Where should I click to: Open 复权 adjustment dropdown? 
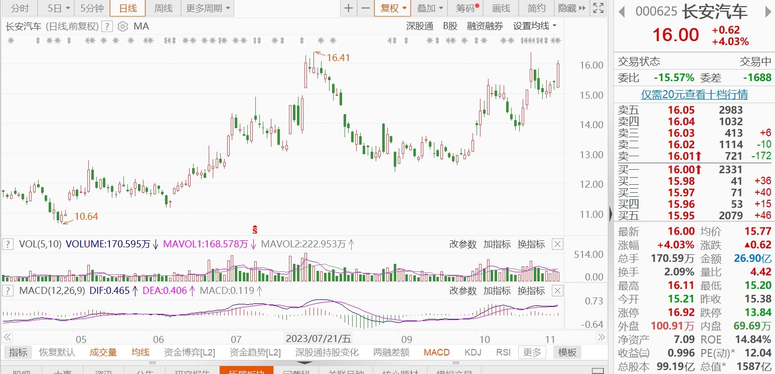coord(392,8)
